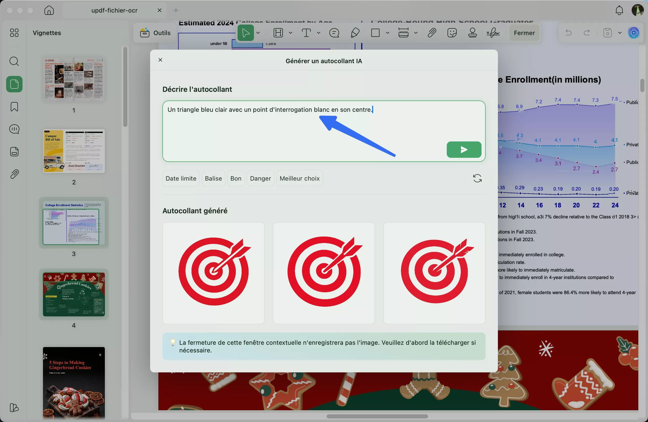Switch to the updf-fichier-ocr tab
Image resolution: width=648 pixels, height=422 pixels.
(x=114, y=10)
